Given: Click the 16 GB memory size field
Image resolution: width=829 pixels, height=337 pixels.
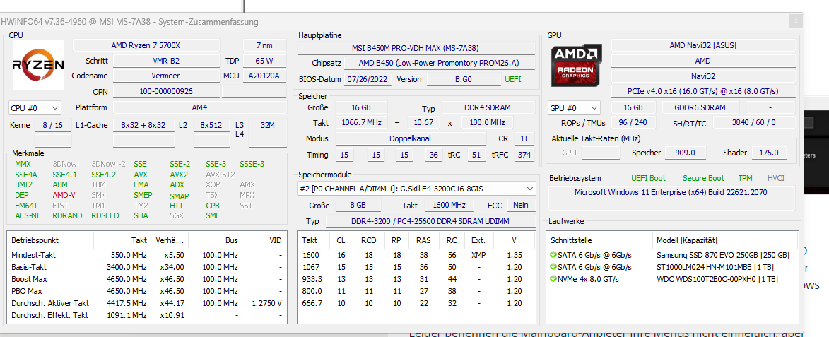Looking at the screenshot, I should click(x=362, y=108).
